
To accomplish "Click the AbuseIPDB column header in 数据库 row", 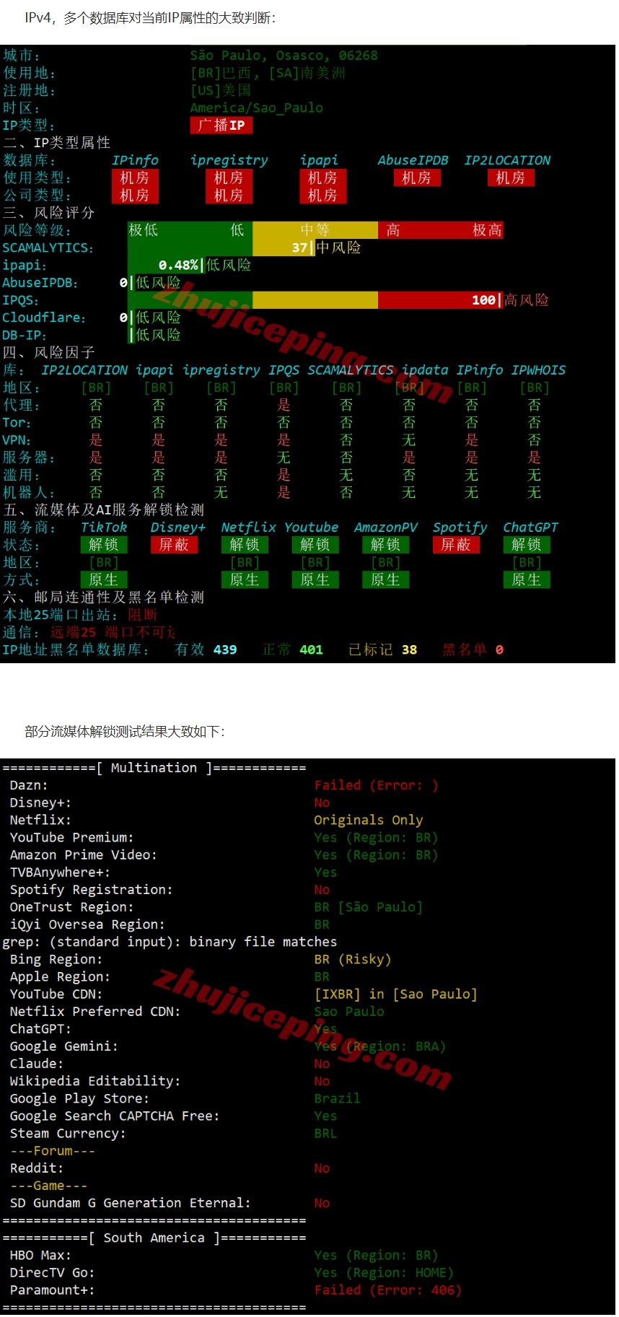I will point(413,160).
